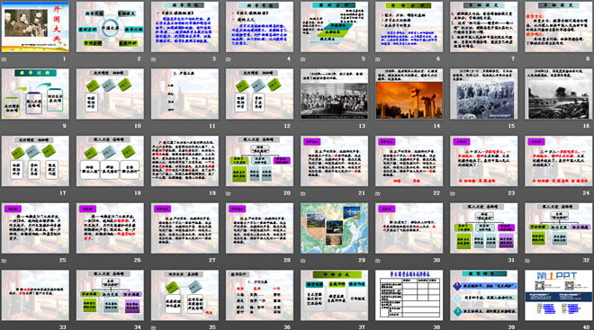This screenshot has width=594, height=330.
Task: Select final slide 40 with 1PPT logo
Action: point(559,295)
